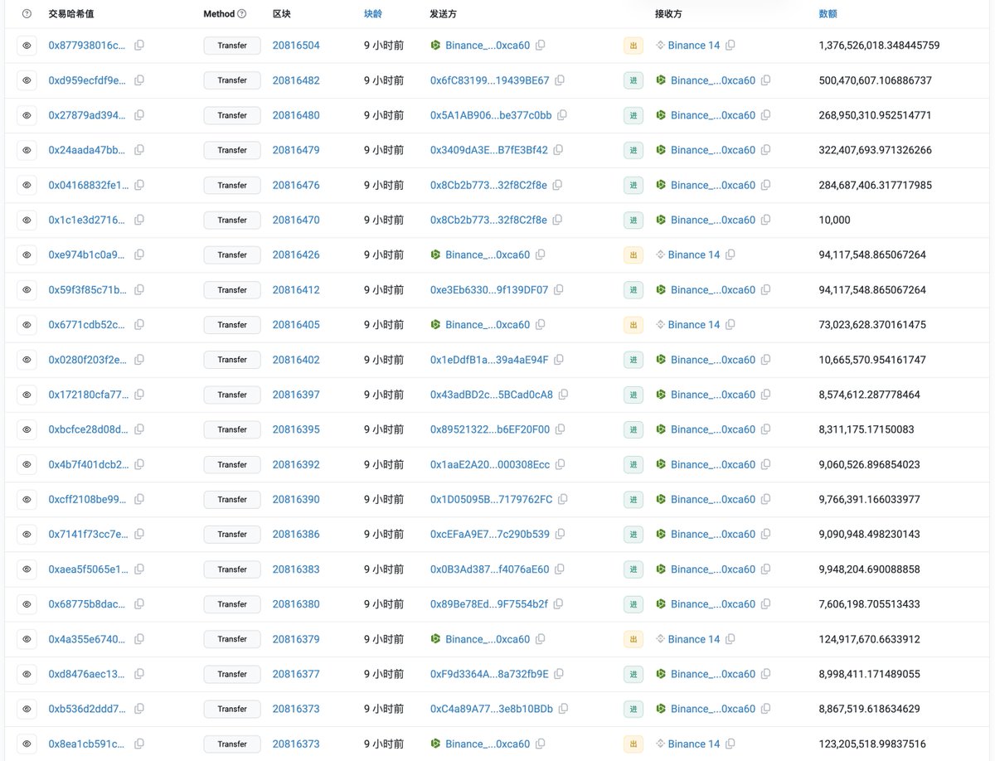Select amount 123,205,518.99837516
Viewport: 995px width, 761px height.
pyautogui.click(x=872, y=744)
